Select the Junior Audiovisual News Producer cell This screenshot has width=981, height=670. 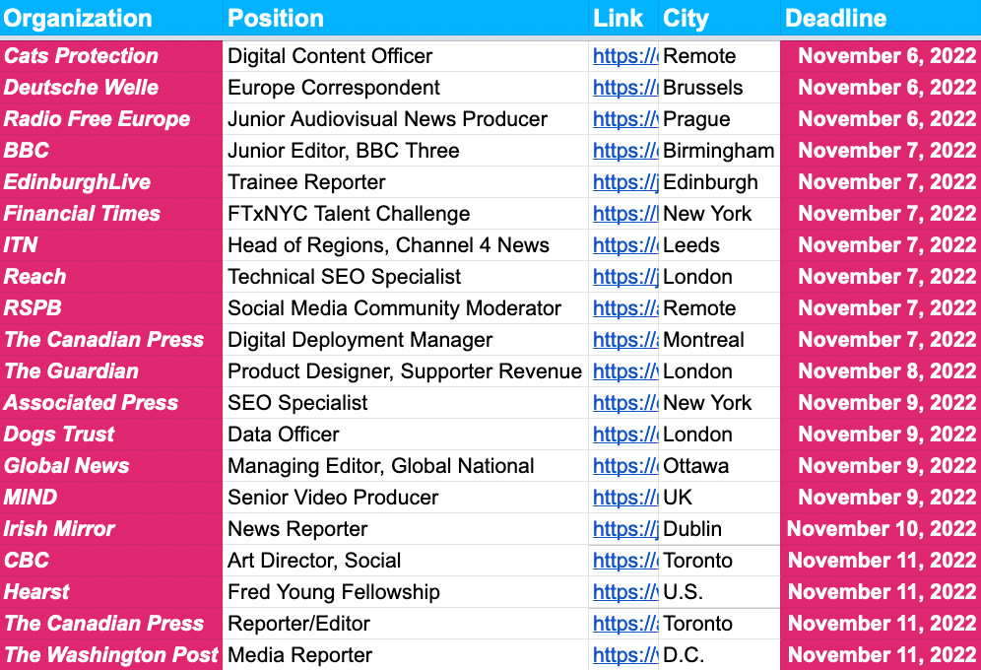(406, 119)
